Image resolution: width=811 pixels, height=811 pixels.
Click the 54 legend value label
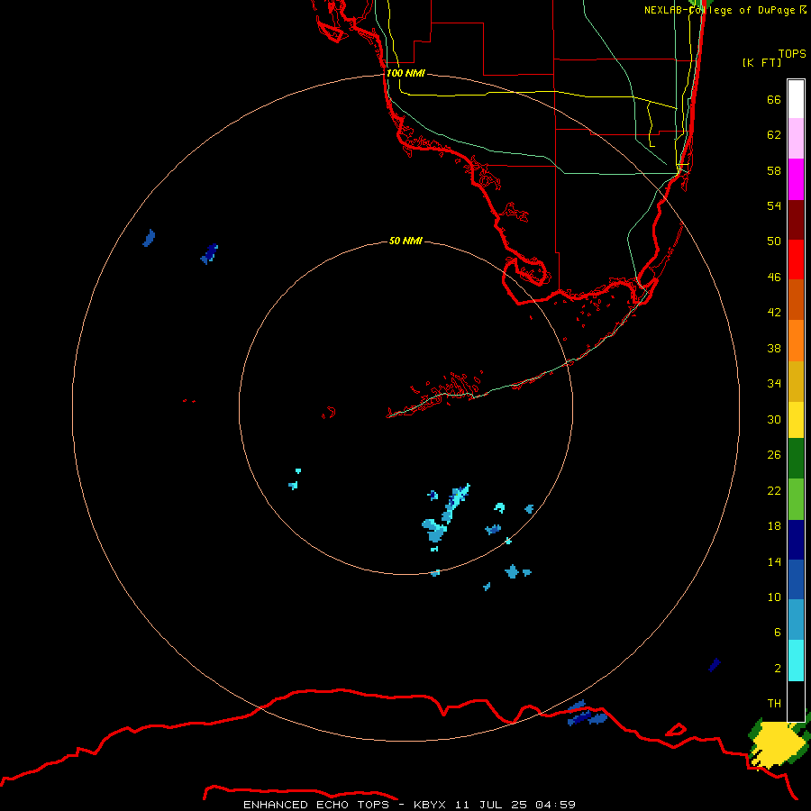pyautogui.click(x=774, y=205)
